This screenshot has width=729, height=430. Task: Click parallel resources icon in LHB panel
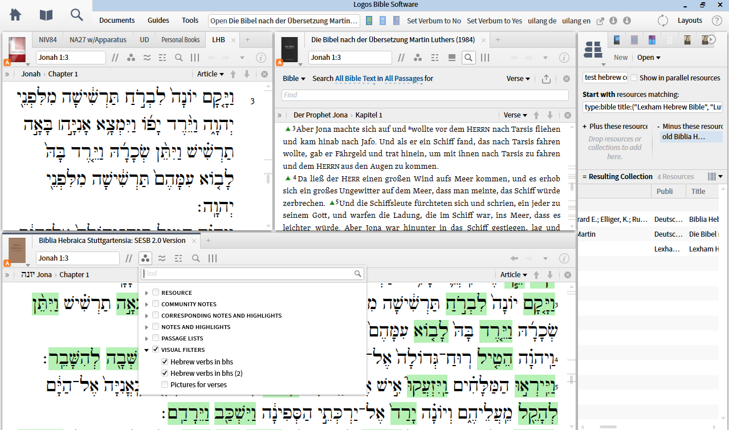pos(115,58)
